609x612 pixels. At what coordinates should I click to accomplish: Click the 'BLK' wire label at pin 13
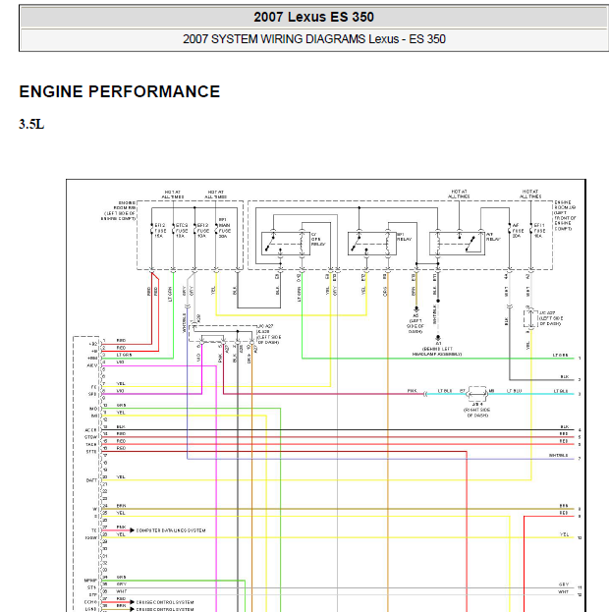121,426
